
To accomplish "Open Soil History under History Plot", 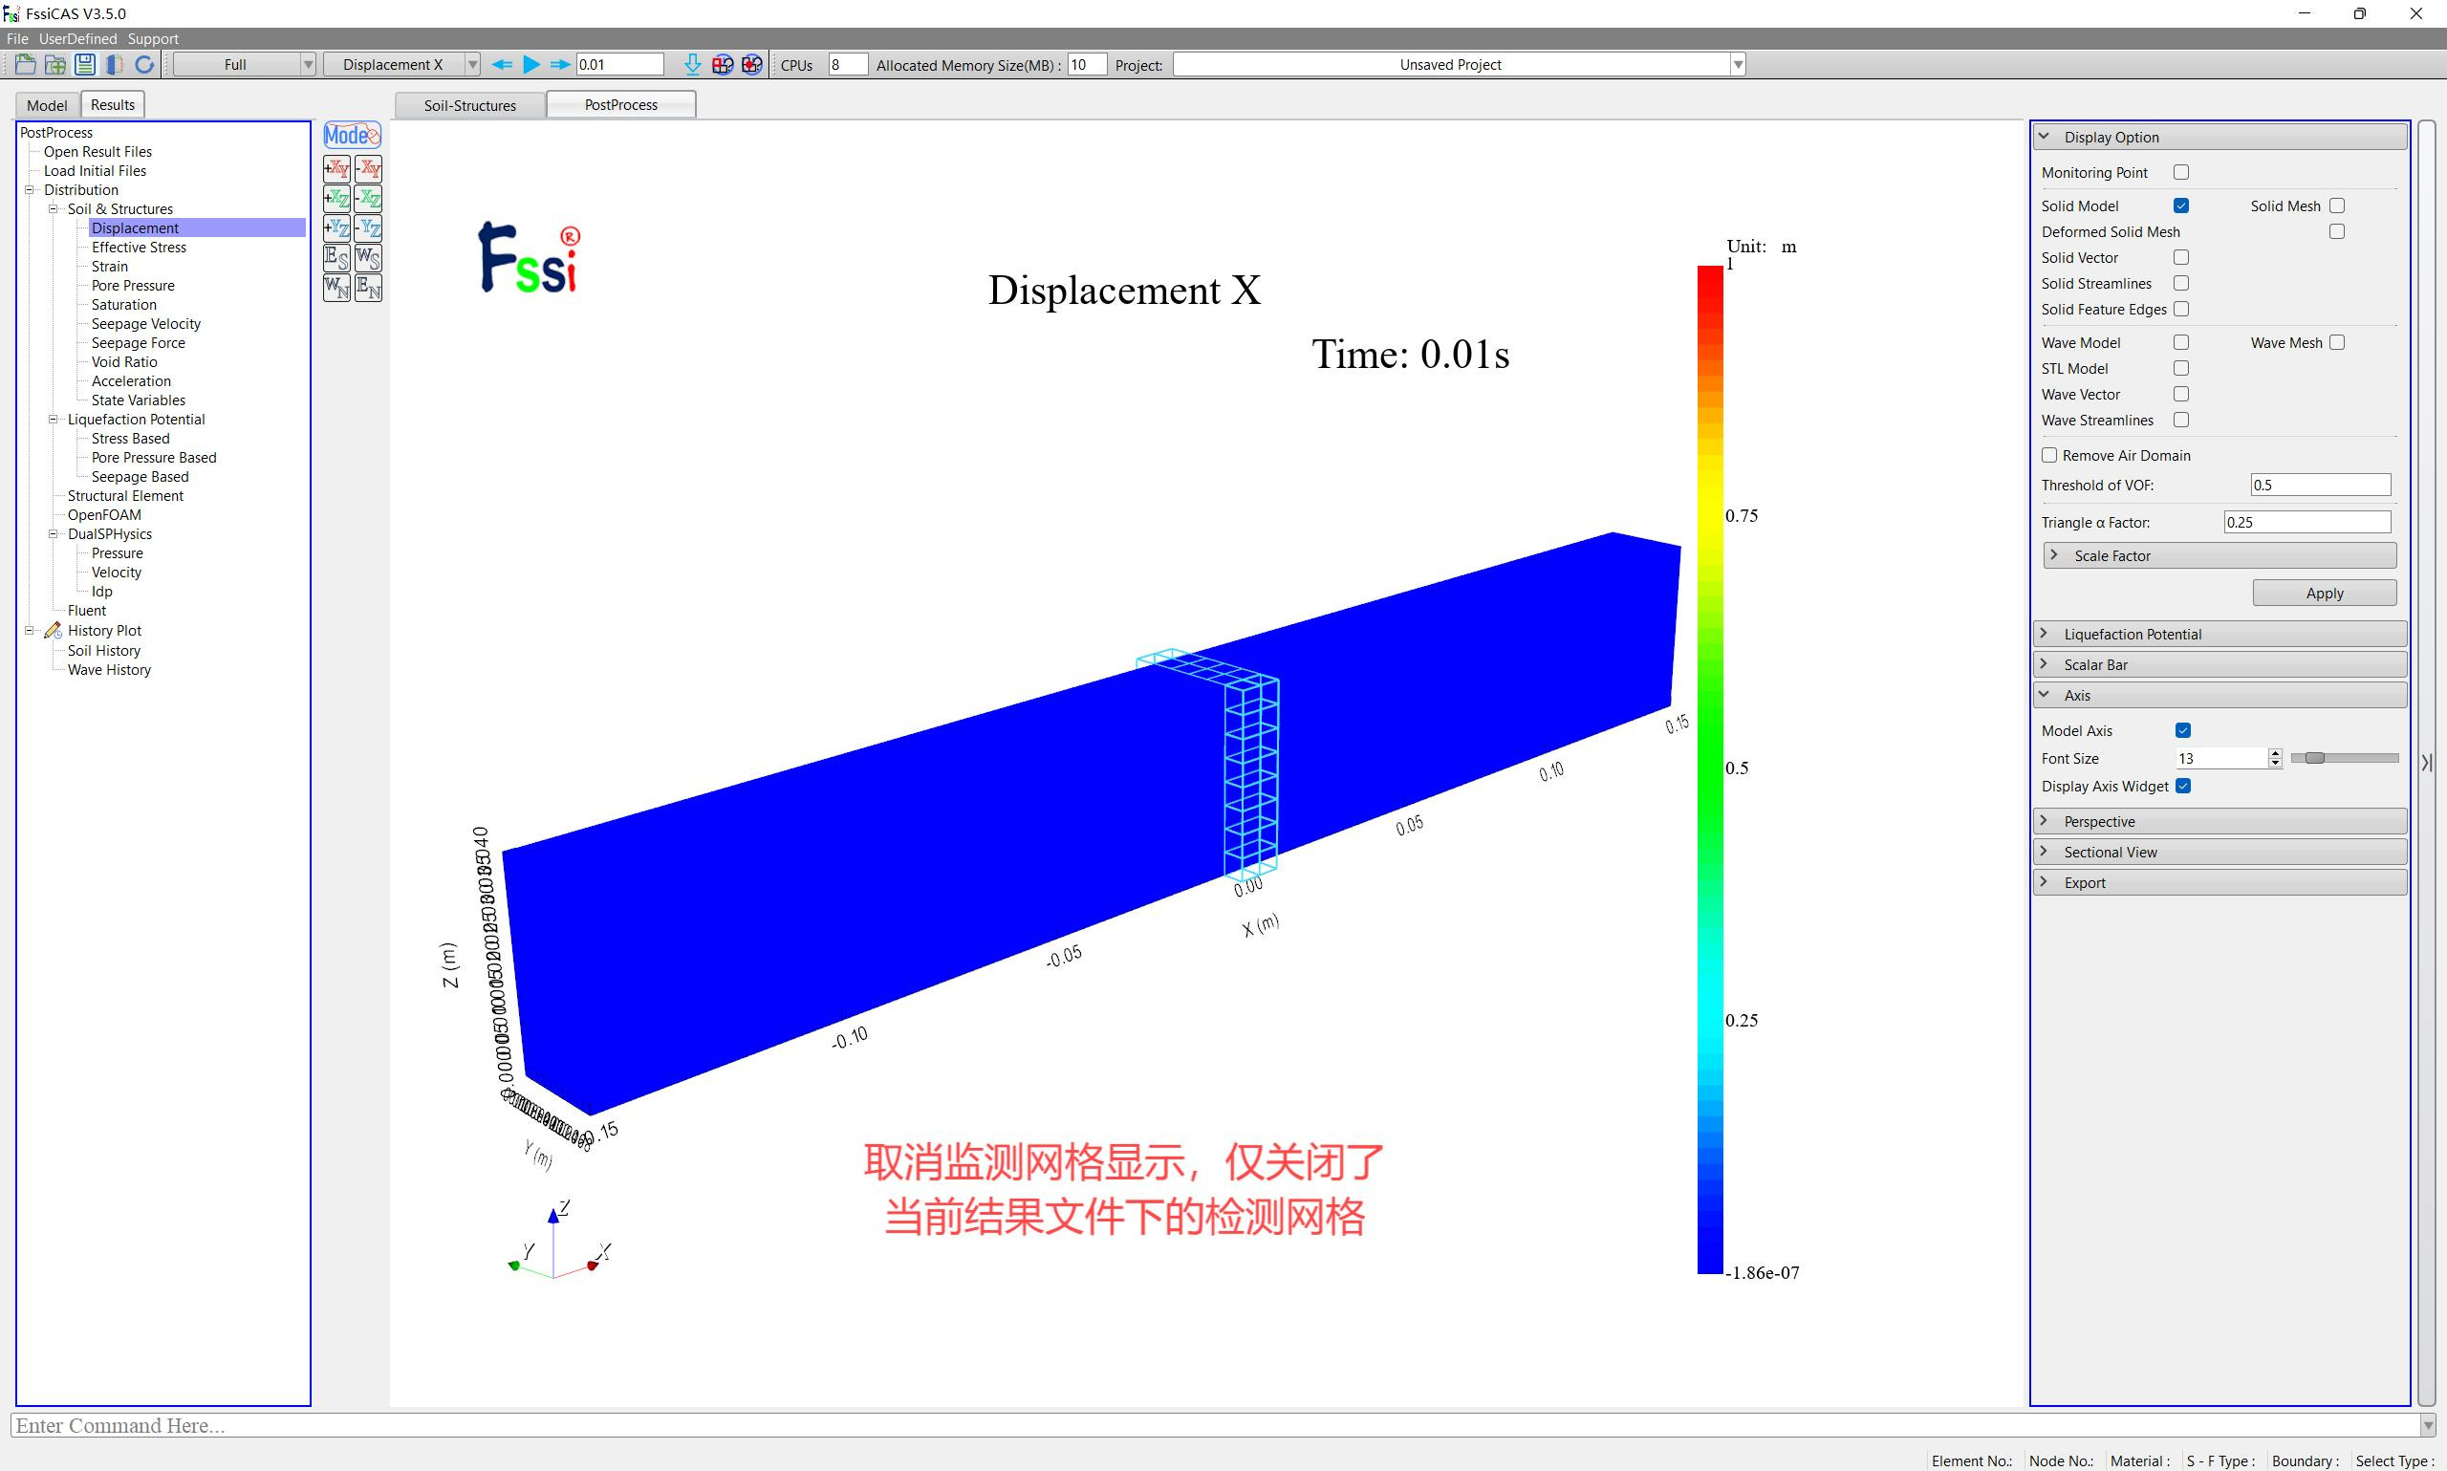I will (104, 650).
